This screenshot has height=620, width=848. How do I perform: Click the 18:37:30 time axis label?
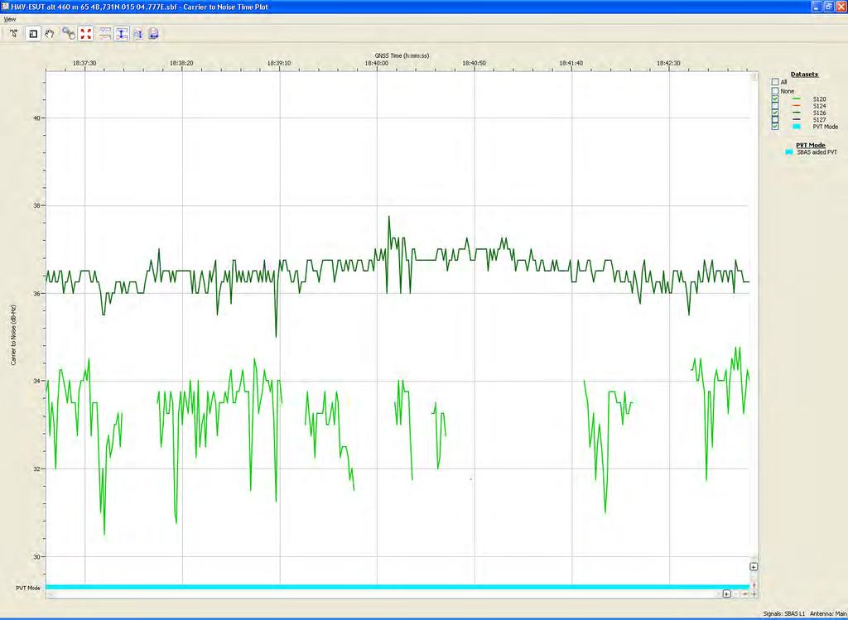pyautogui.click(x=84, y=63)
